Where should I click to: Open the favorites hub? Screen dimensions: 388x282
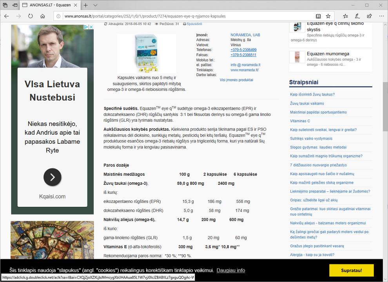coord(345,16)
